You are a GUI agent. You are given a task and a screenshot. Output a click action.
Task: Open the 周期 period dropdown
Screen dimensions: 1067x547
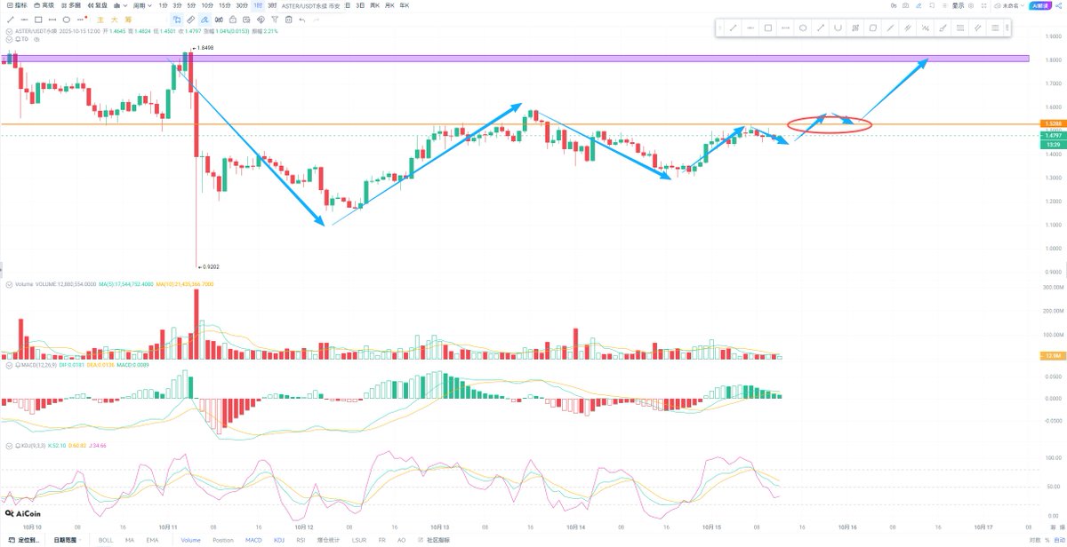pos(139,5)
